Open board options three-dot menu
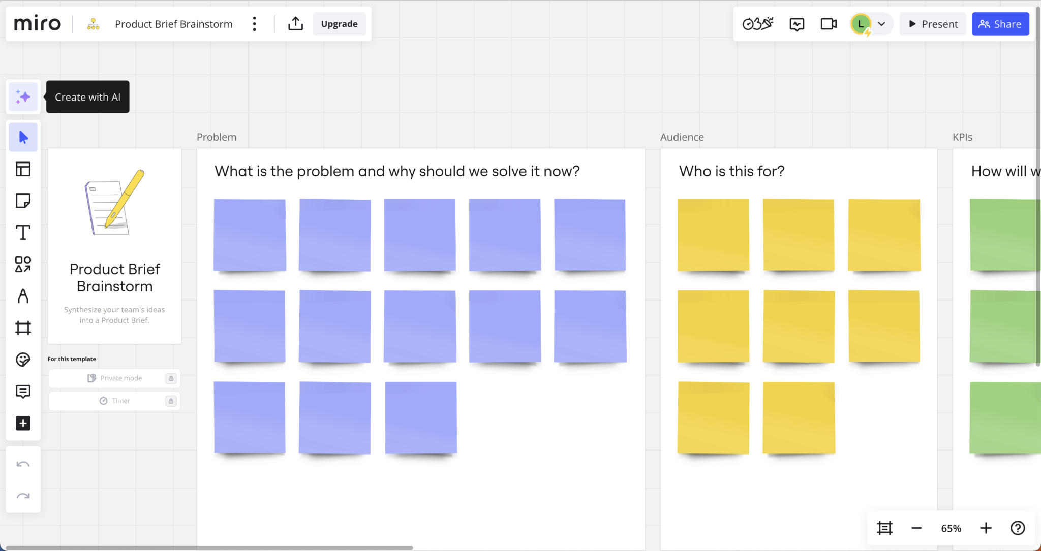The image size is (1041, 551). coord(254,24)
